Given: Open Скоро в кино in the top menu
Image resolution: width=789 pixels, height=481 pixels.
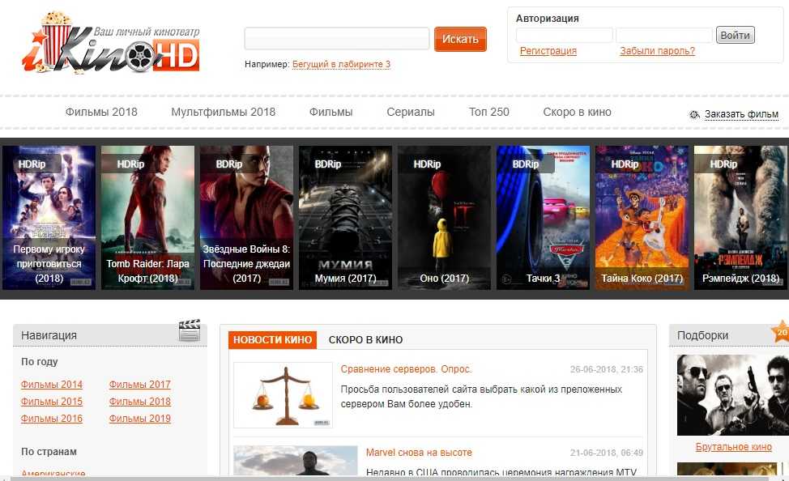Looking at the screenshot, I should [577, 112].
